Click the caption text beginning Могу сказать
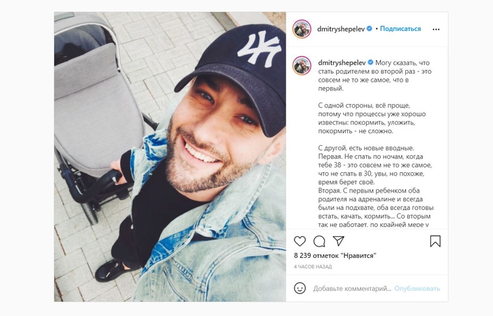 pos(375,76)
